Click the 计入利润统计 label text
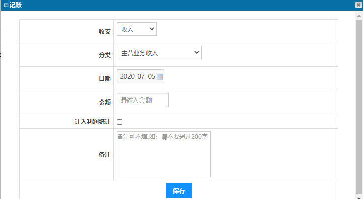The image size is (363, 199). click(92, 122)
